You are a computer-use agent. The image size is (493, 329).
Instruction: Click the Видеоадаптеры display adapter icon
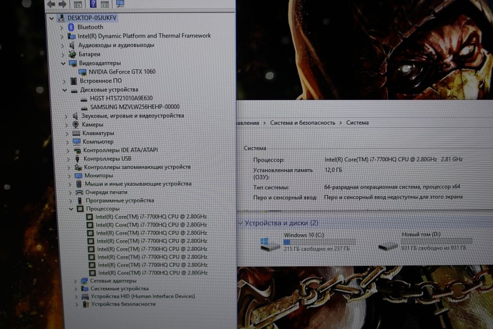pyautogui.click(x=73, y=63)
